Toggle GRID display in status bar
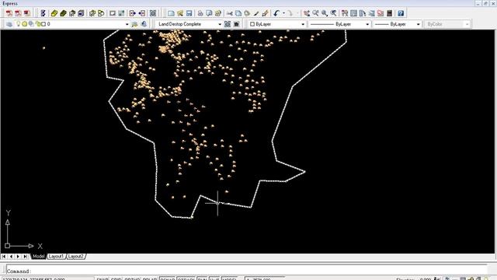Screen dimensions: 497x280 click(116, 278)
